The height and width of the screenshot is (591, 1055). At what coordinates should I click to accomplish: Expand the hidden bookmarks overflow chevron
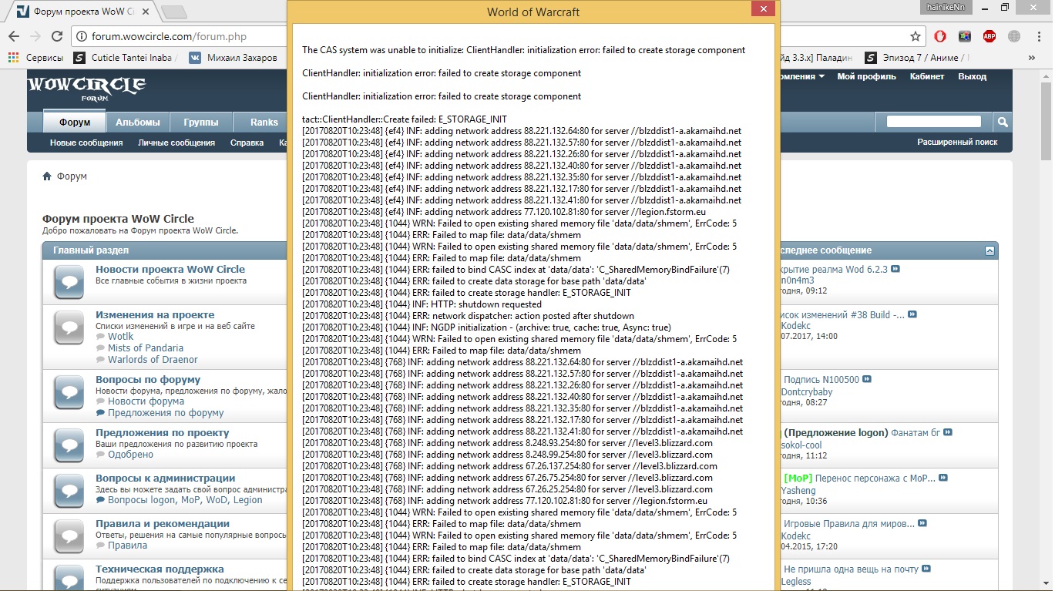coord(1032,58)
